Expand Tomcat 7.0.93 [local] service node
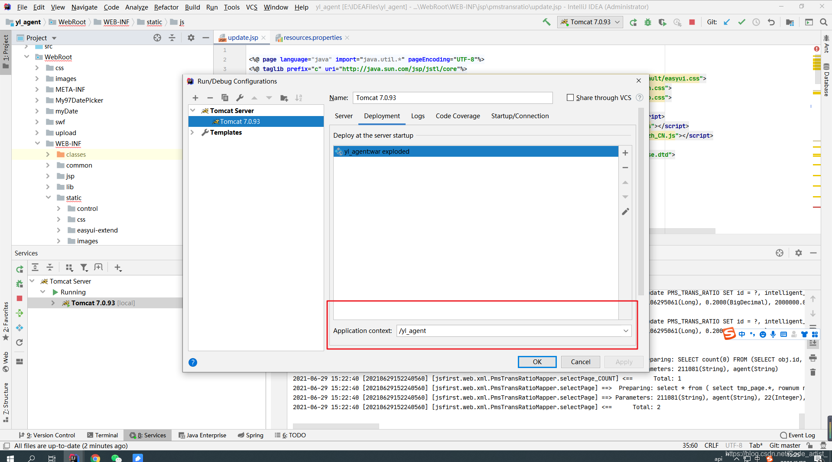 tap(53, 303)
